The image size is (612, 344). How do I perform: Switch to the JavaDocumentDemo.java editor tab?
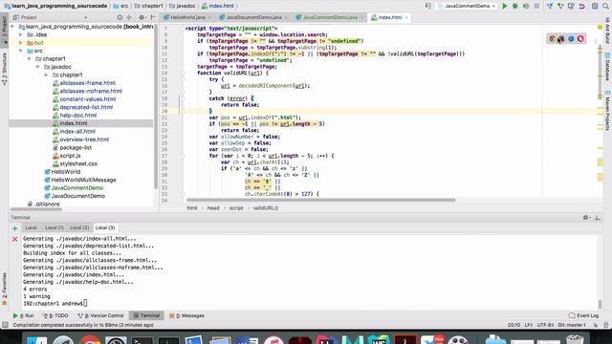pos(254,17)
